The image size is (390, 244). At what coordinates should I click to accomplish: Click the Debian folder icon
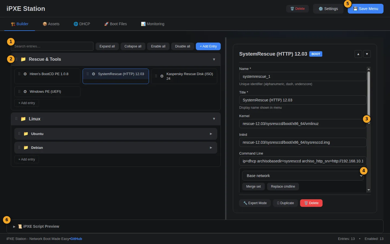click(26, 148)
